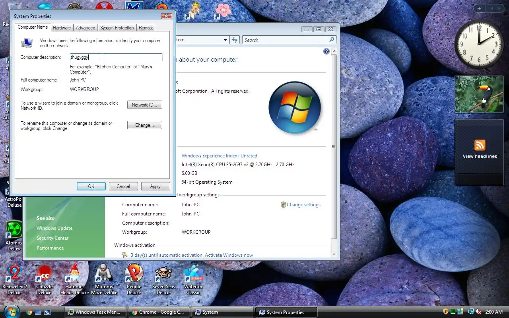Image resolution: width=509 pixels, height=318 pixels.
Task: Open Peggle Deluxe desktop shortcut
Action: pyautogui.click(x=134, y=279)
